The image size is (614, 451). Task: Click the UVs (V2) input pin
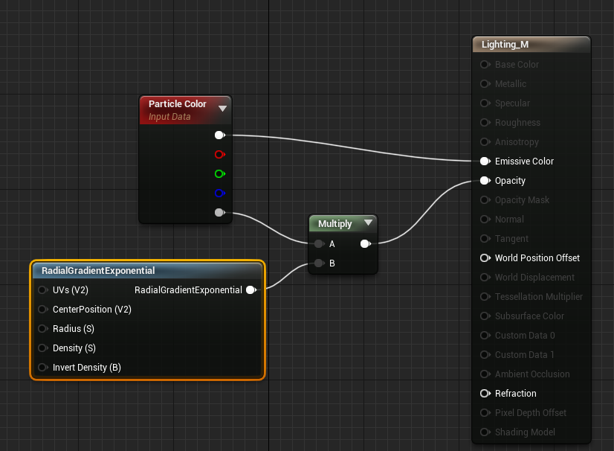click(x=43, y=290)
